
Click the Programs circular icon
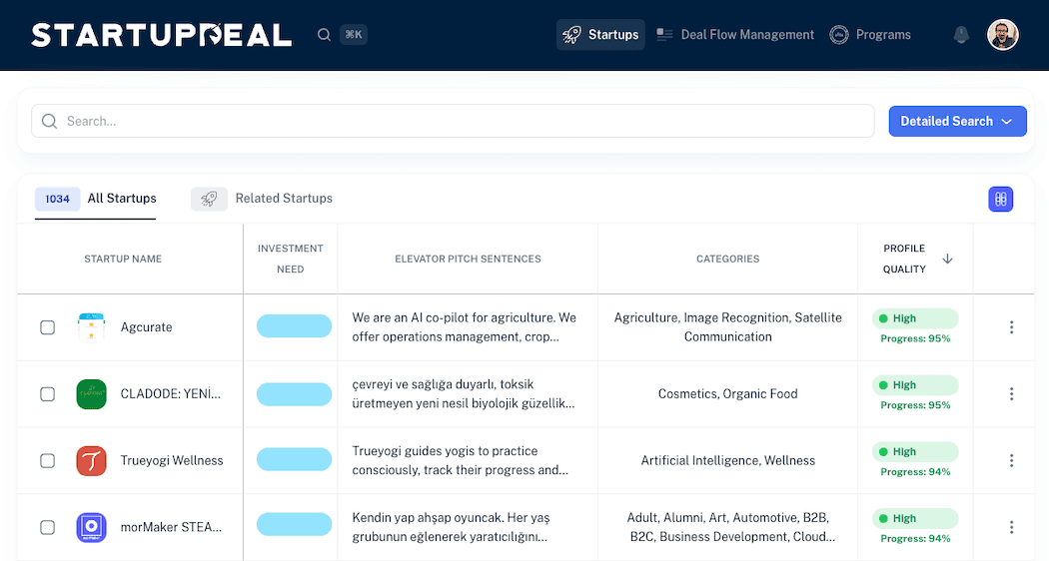[839, 35]
